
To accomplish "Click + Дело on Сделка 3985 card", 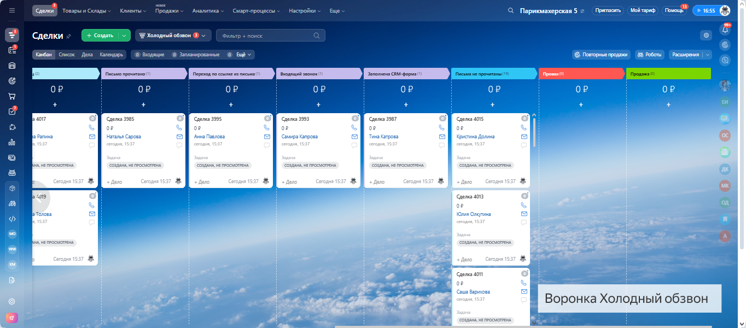I will coord(114,181).
